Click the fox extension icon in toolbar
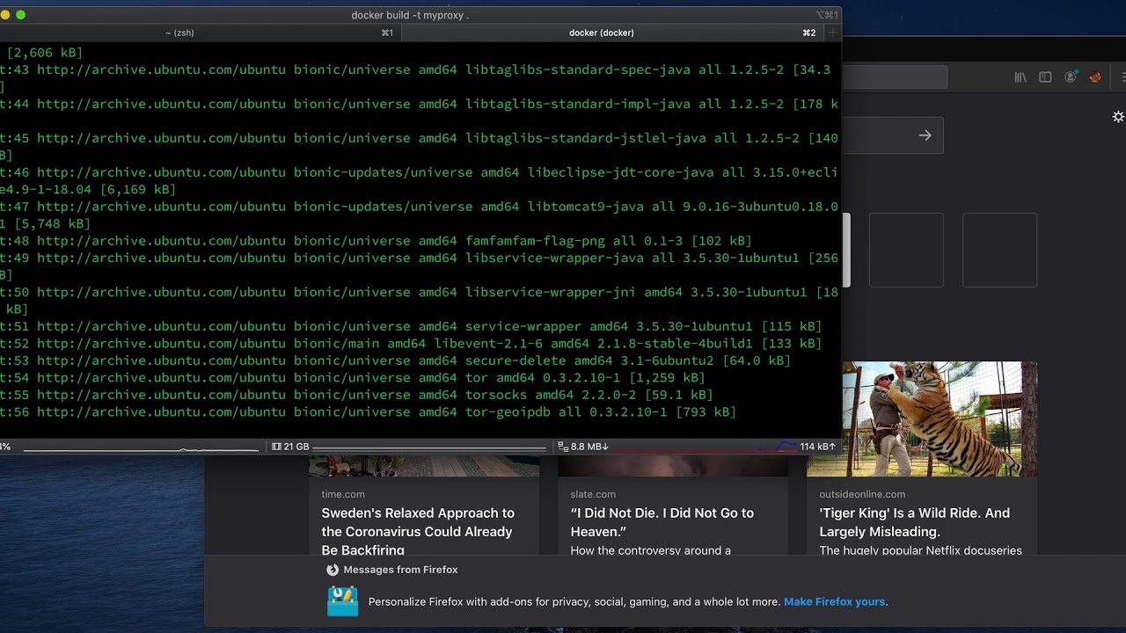 [1095, 77]
